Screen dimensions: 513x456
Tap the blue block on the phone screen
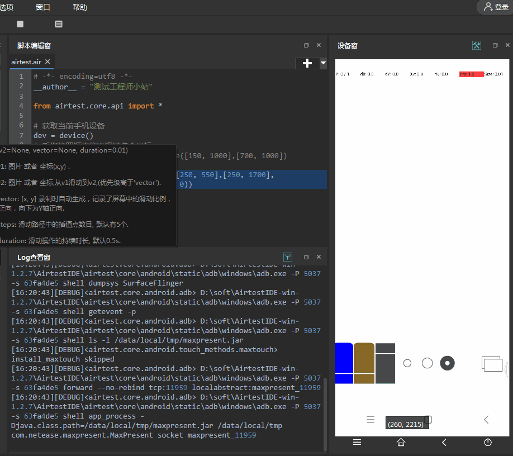(x=344, y=363)
